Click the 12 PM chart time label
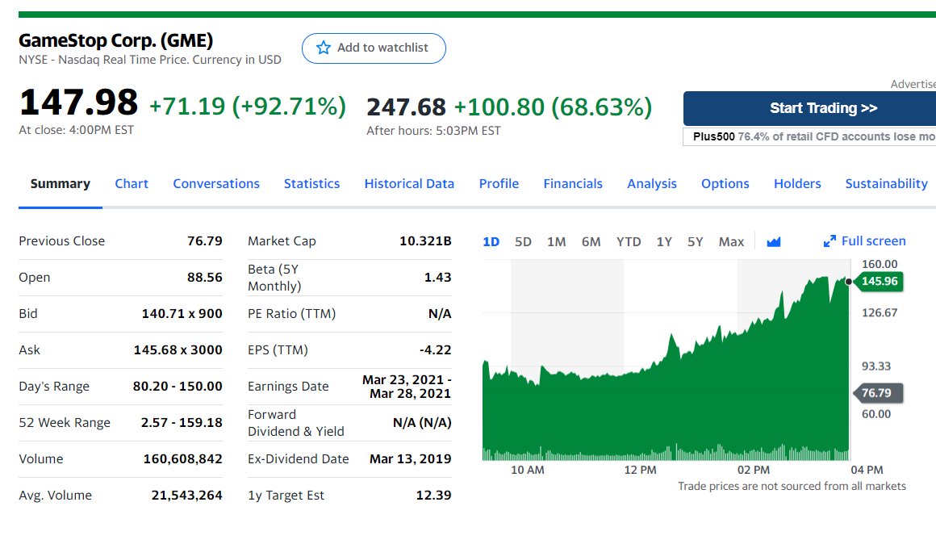The width and height of the screenshot is (936, 544). [640, 471]
